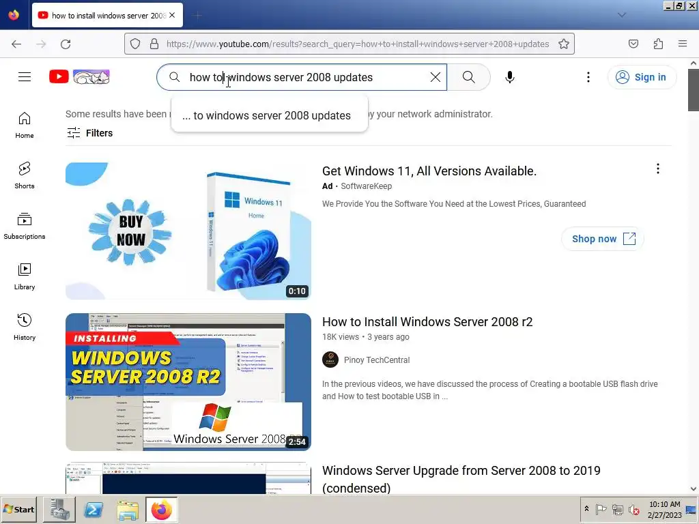Open Library from sidebar

tap(25, 277)
